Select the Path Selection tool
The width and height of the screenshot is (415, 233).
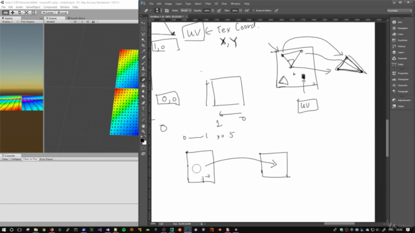[x=143, y=115]
